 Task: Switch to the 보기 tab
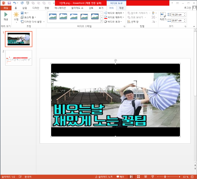click(101, 8)
